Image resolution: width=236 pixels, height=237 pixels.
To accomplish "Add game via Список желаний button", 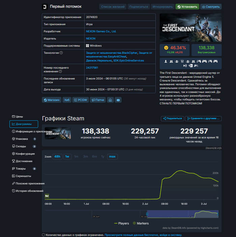I will 113,7.
